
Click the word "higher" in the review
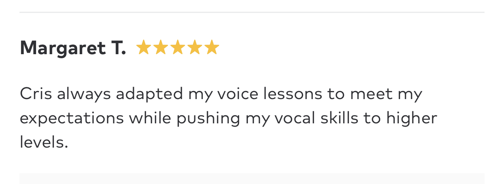[411, 118]
